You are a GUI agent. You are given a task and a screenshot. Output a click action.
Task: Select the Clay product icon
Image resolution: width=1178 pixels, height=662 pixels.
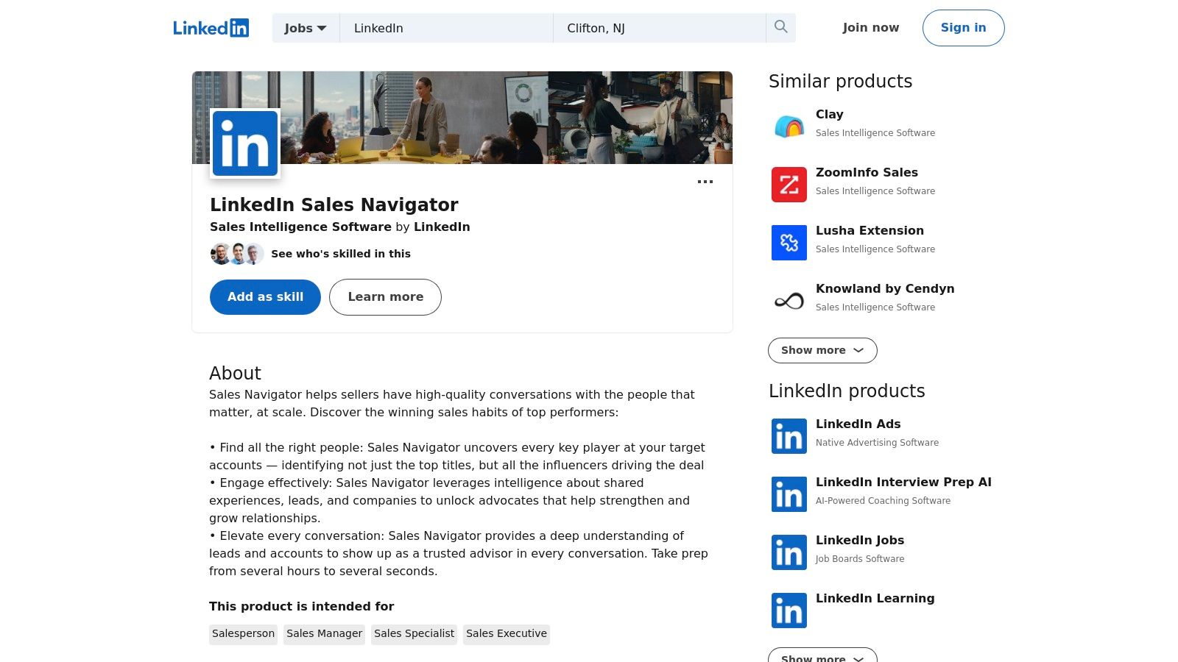[789, 125]
